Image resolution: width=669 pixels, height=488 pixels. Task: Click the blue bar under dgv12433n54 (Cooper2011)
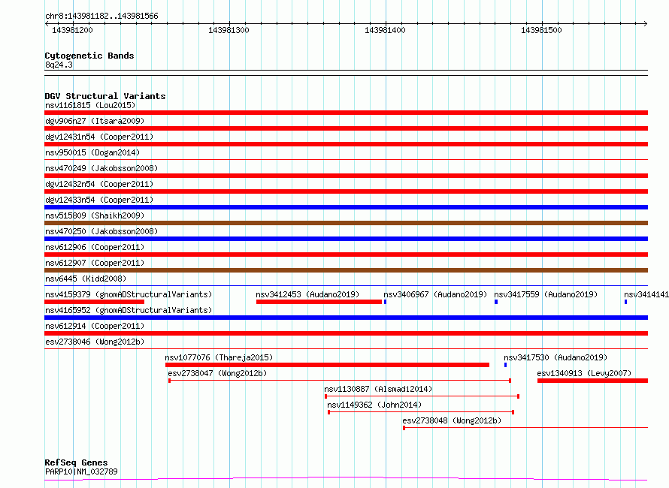point(346,207)
